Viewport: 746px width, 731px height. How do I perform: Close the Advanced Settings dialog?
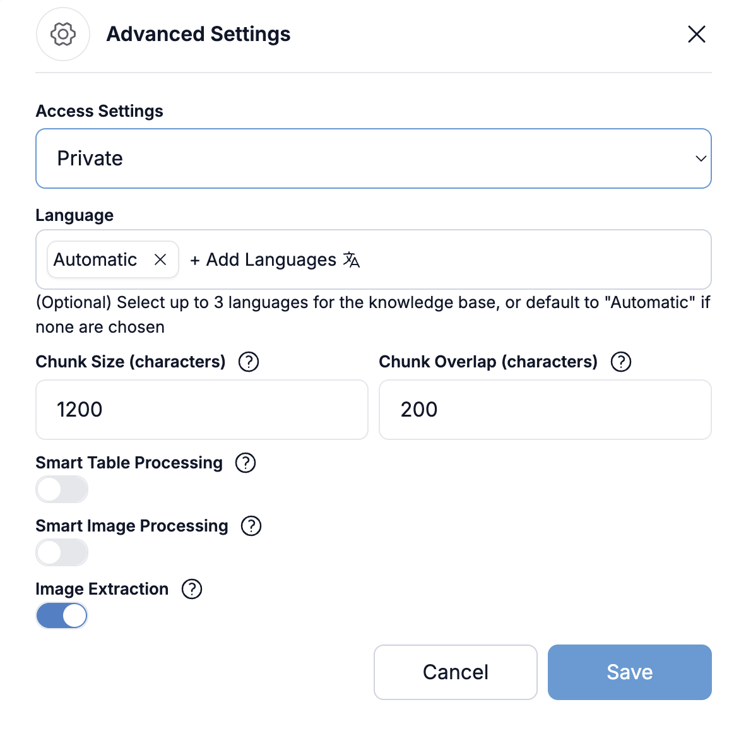click(696, 34)
